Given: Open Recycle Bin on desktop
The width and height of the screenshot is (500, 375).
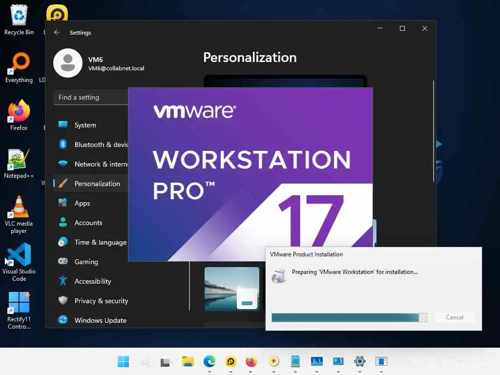Looking at the screenshot, I should [x=19, y=20].
